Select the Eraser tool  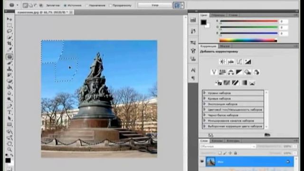[9, 81]
